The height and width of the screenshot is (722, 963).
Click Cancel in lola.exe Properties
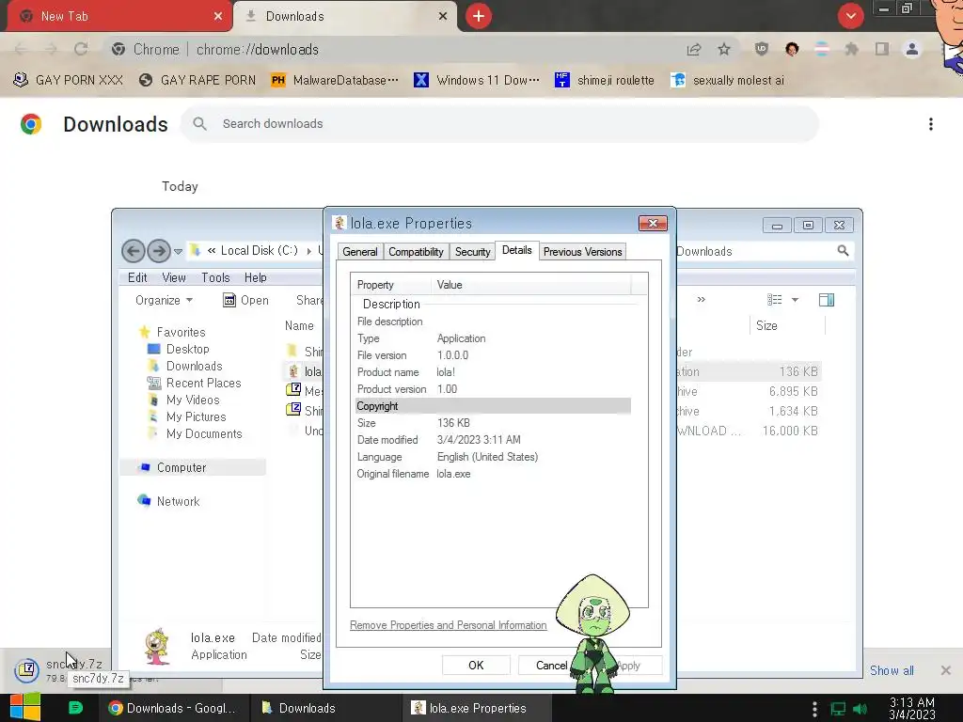click(551, 665)
